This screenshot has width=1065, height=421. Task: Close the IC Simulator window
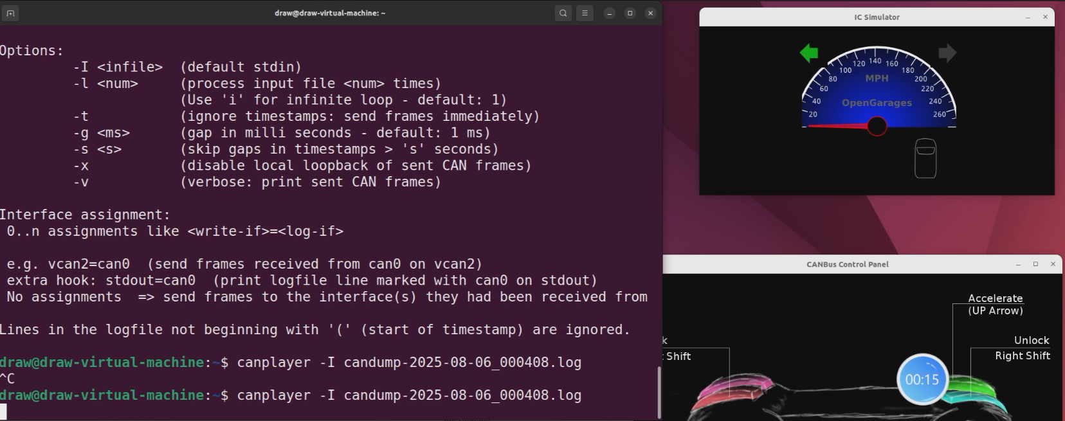[1045, 17]
